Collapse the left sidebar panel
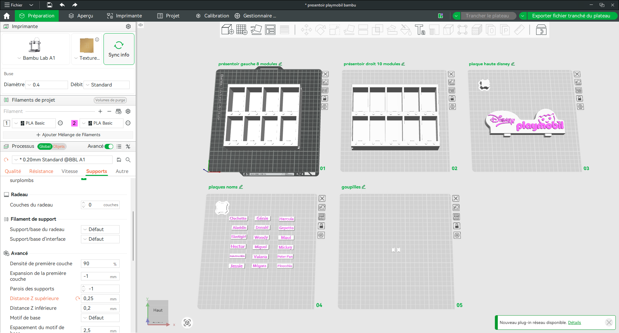 coord(141,25)
